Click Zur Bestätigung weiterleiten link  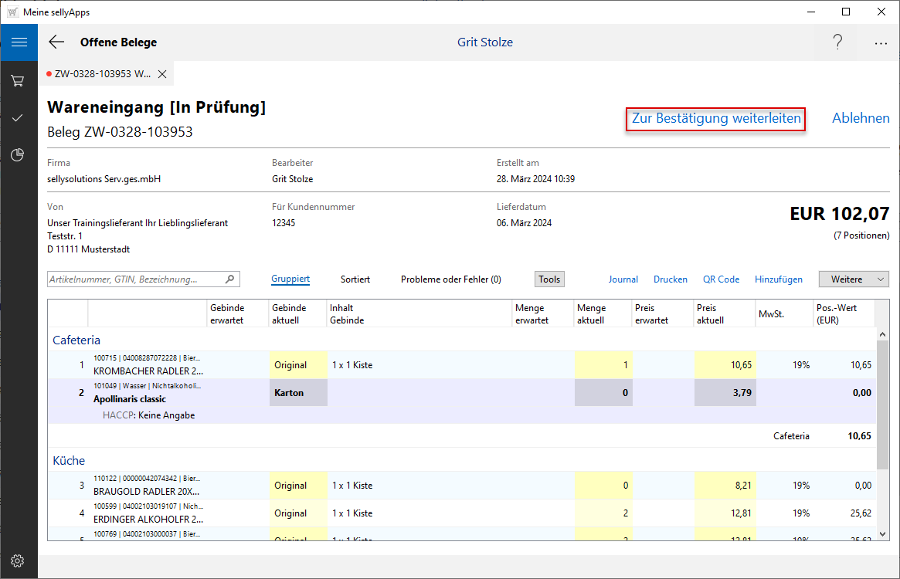click(715, 119)
